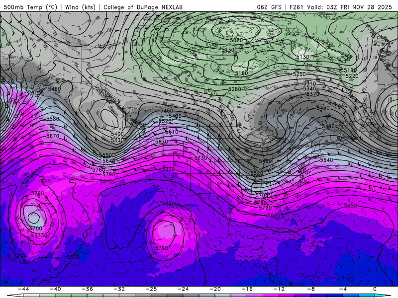The height and width of the screenshot is (298, 398).
Task: Select the "-40" color scale label
Action: [55, 289]
